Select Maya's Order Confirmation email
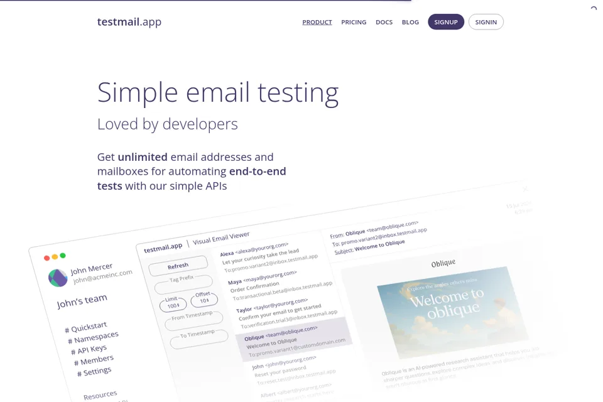This screenshot has height=402, width=603. [281, 285]
